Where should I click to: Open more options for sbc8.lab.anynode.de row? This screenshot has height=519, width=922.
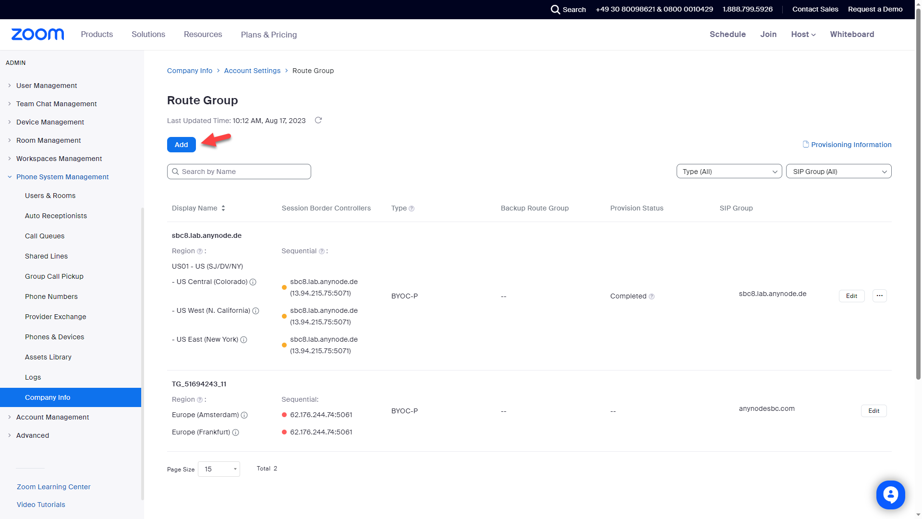(879, 296)
